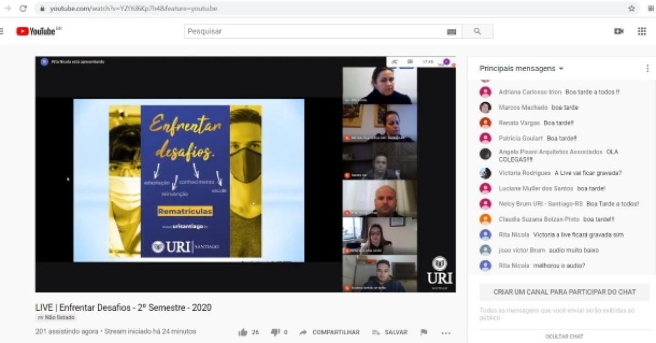
Task: Open the COMPARTILHAR share menu
Action: [x=330, y=332]
